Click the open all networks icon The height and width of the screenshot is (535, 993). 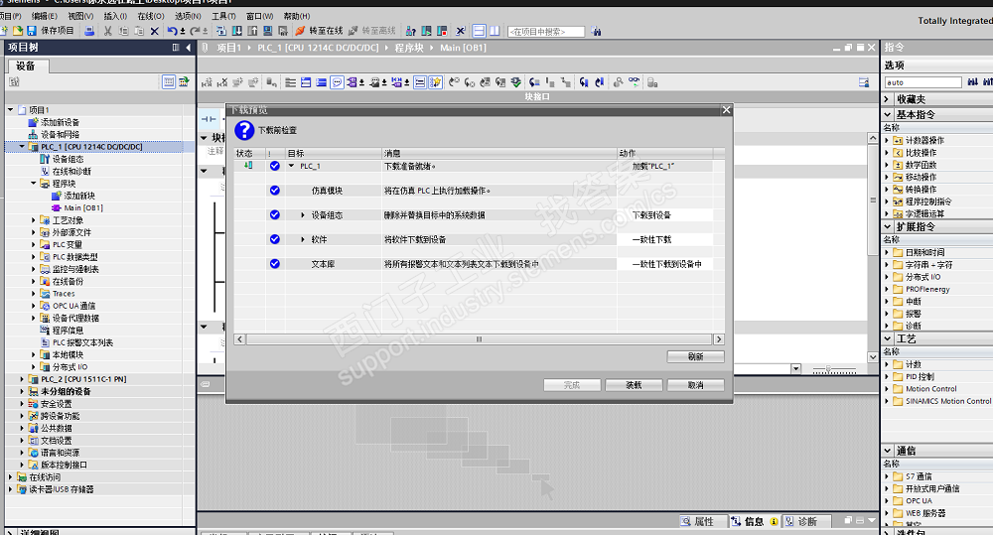click(305, 82)
